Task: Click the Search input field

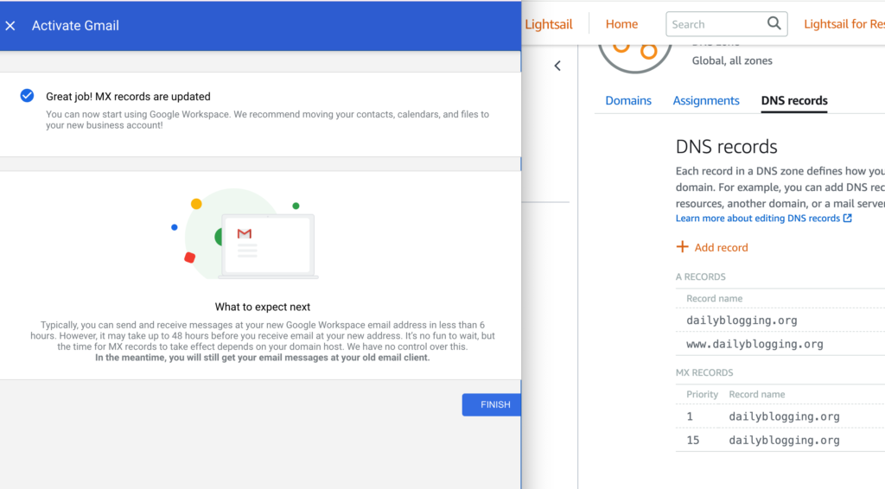Action: coord(716,24)
